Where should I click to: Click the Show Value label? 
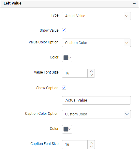(x=49, y=30)
